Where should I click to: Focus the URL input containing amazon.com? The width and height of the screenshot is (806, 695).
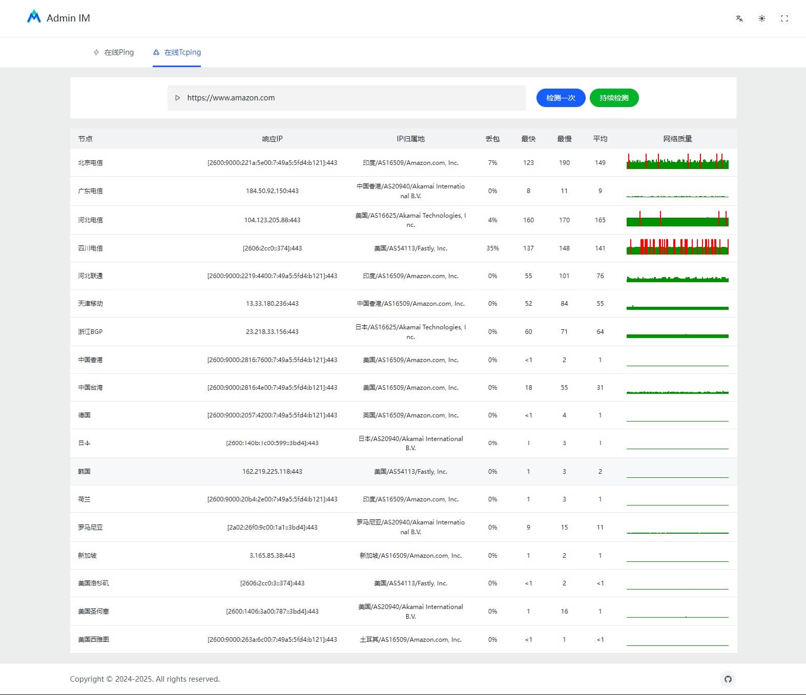pyautogui.click(x=348, y=98)
